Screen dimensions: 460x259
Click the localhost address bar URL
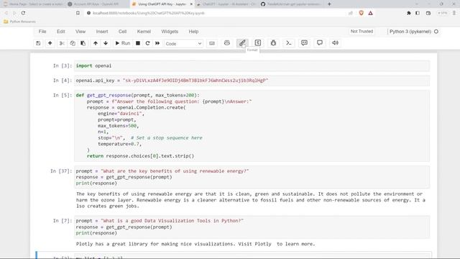click(149, 13)
